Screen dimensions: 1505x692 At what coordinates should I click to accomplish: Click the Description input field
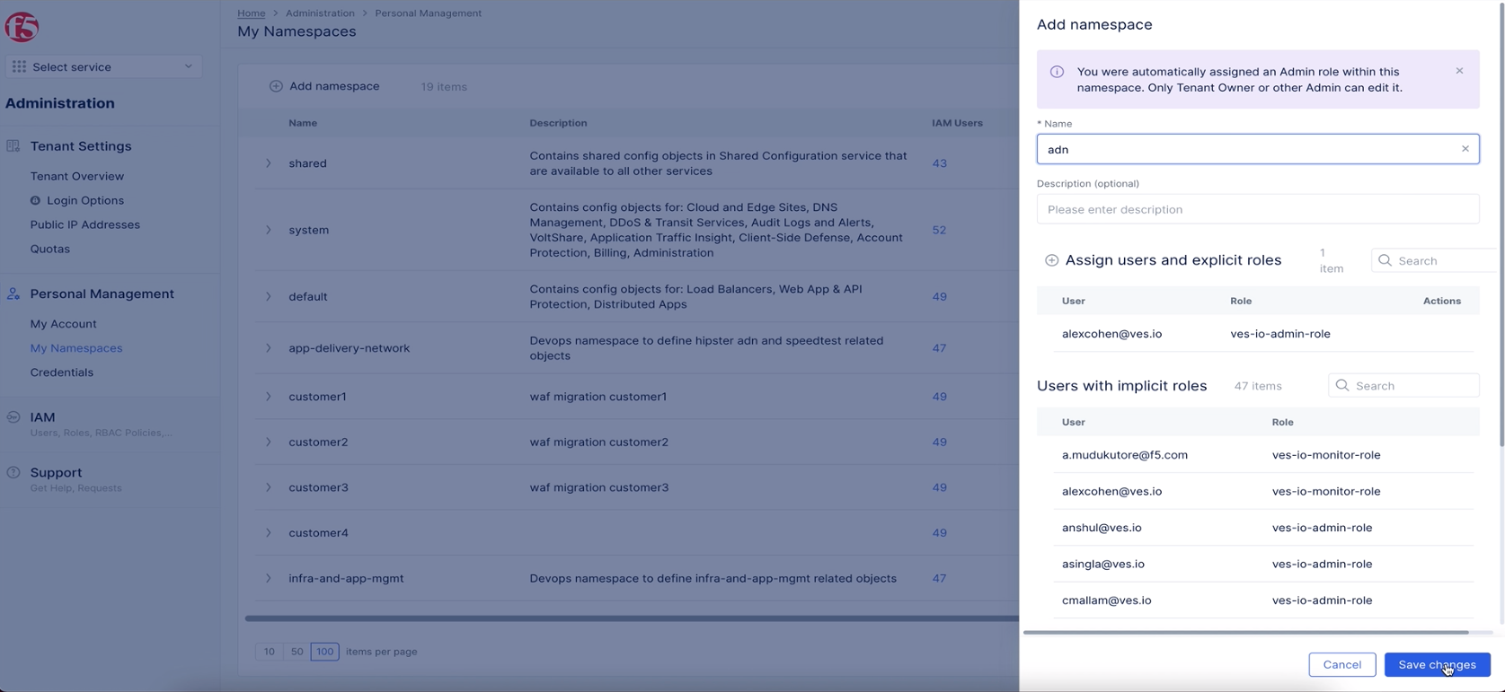click(x=1257, y=209)
